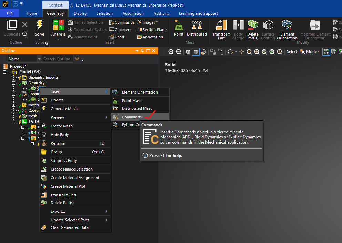Choose Create Named Selection in context menu
Screen dimensions: 342x243
click(75, 169)
